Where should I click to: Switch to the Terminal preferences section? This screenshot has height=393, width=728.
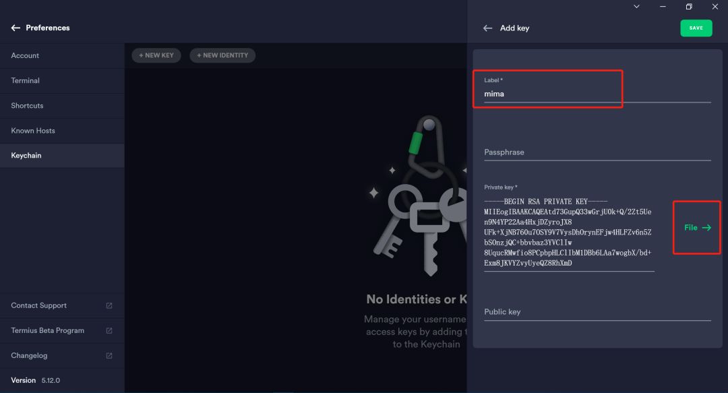click(x=26, y=81)
